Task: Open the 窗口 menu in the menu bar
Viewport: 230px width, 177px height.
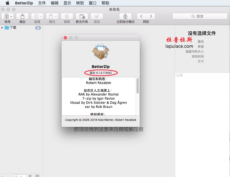Action: point(92,3)
